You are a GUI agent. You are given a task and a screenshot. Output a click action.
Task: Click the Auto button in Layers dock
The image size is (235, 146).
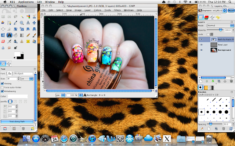tap(231, 11)
